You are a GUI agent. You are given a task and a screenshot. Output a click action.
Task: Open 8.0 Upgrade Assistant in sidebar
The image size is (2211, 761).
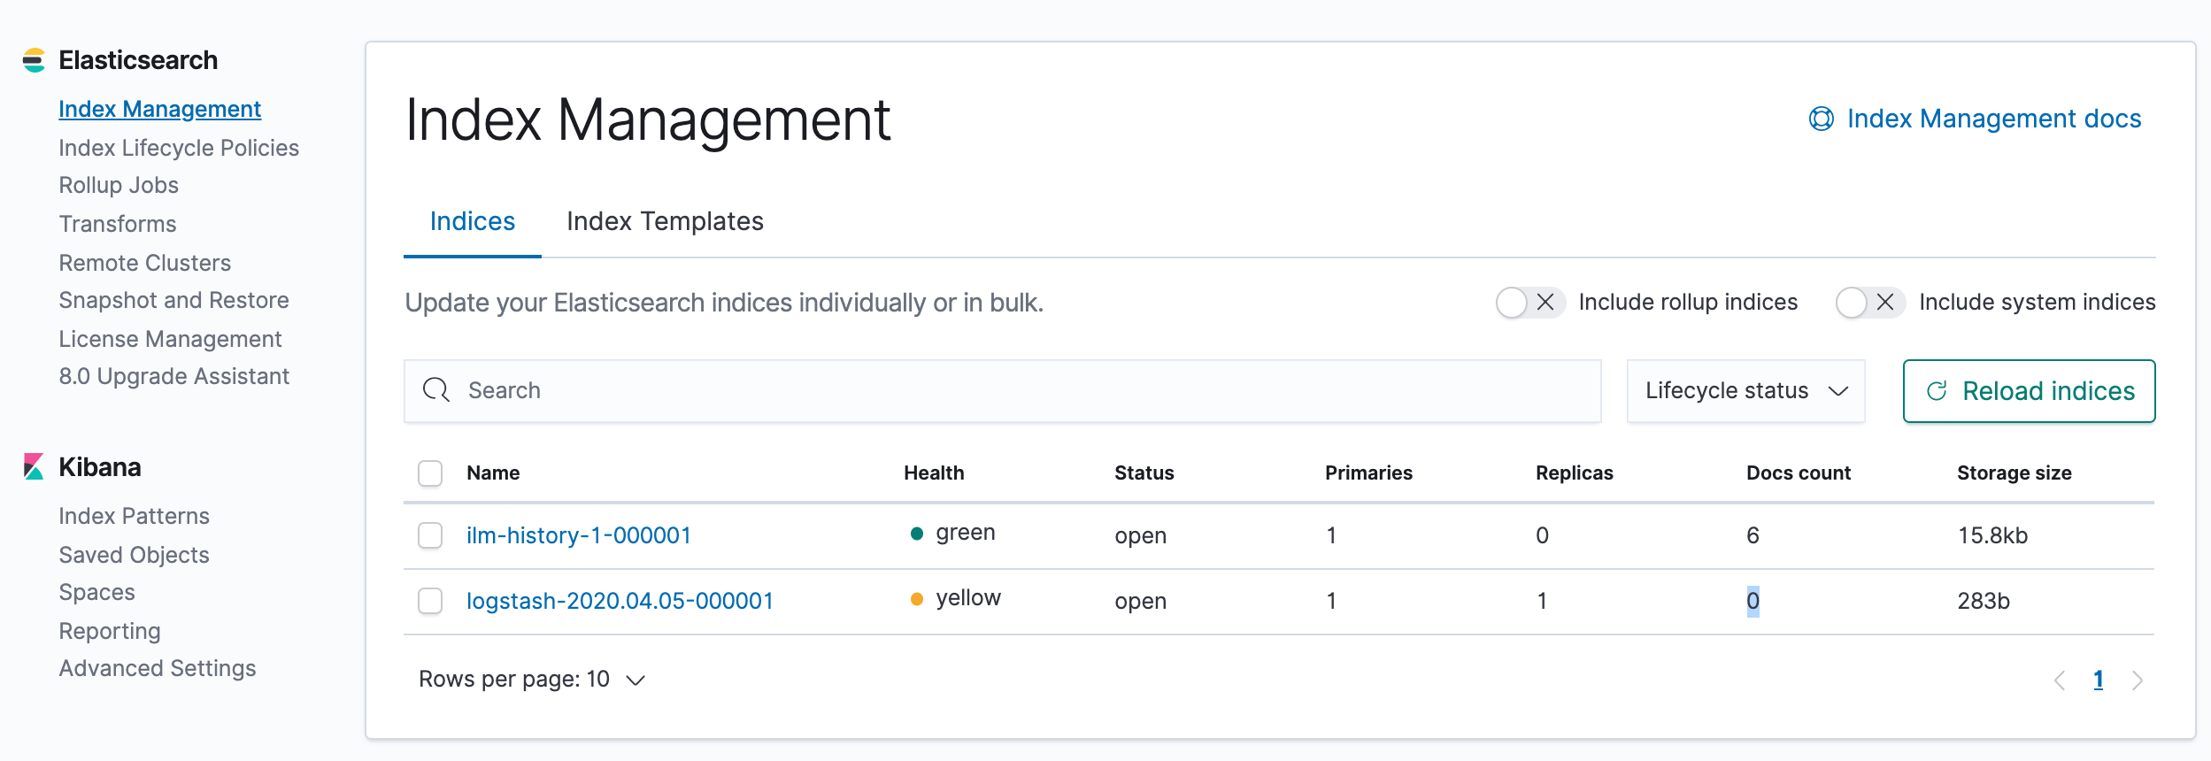173,376
